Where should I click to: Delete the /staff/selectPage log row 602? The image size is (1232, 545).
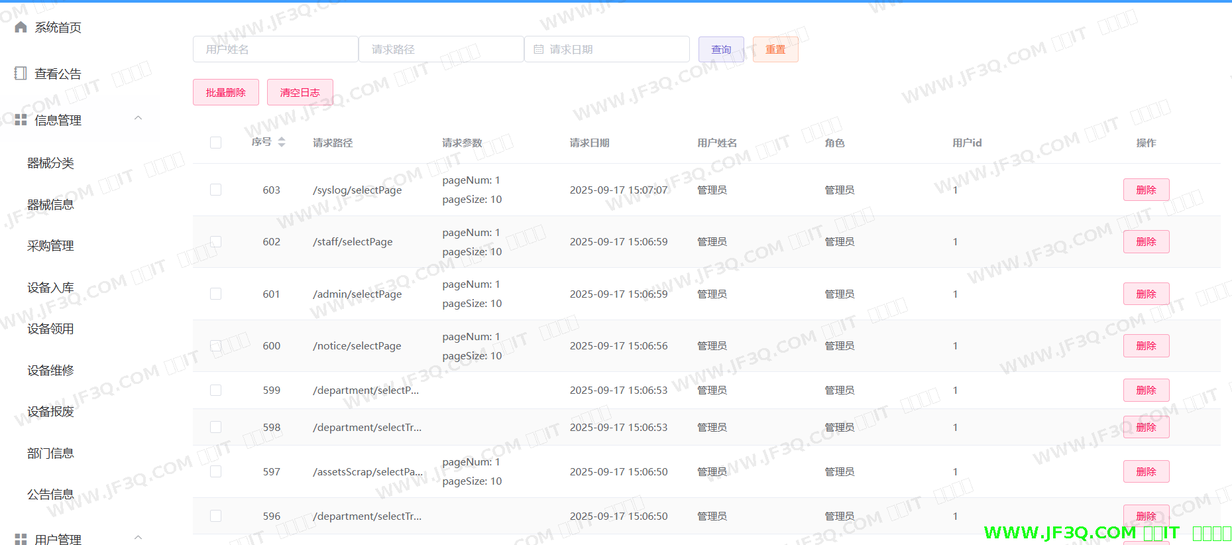(x=1145, y=242)
